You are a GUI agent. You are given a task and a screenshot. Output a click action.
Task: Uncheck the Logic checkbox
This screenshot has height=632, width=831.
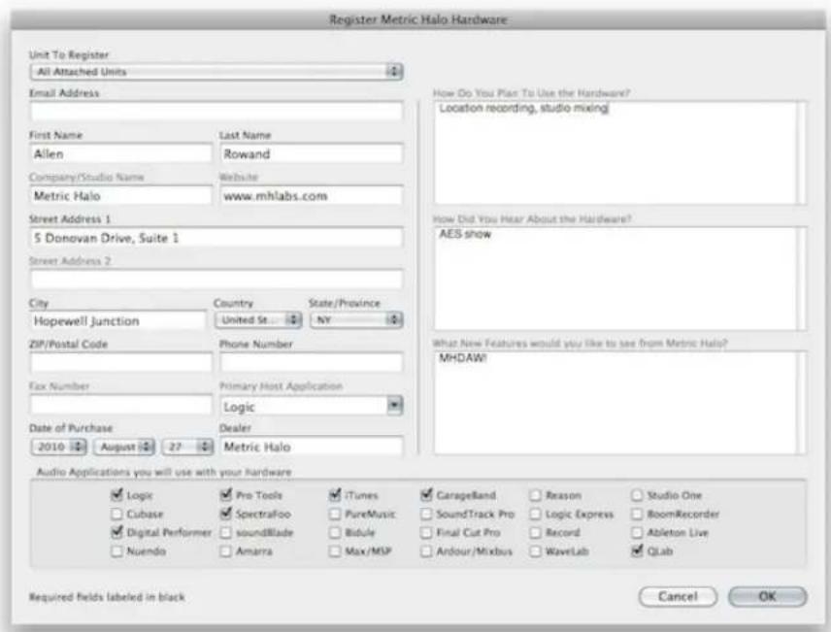point(116,495)
